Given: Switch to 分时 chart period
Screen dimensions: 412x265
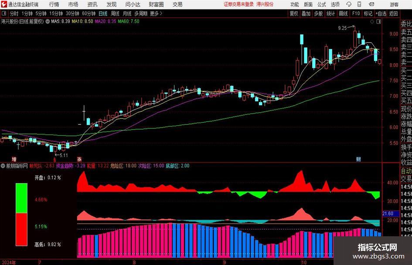Looking at the screenshot, I should 14,13.
